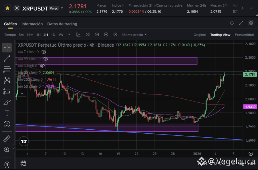258x170 pixels.
Task: Select the Fibonacci horizontal lines tool
Action: [7, 70]
